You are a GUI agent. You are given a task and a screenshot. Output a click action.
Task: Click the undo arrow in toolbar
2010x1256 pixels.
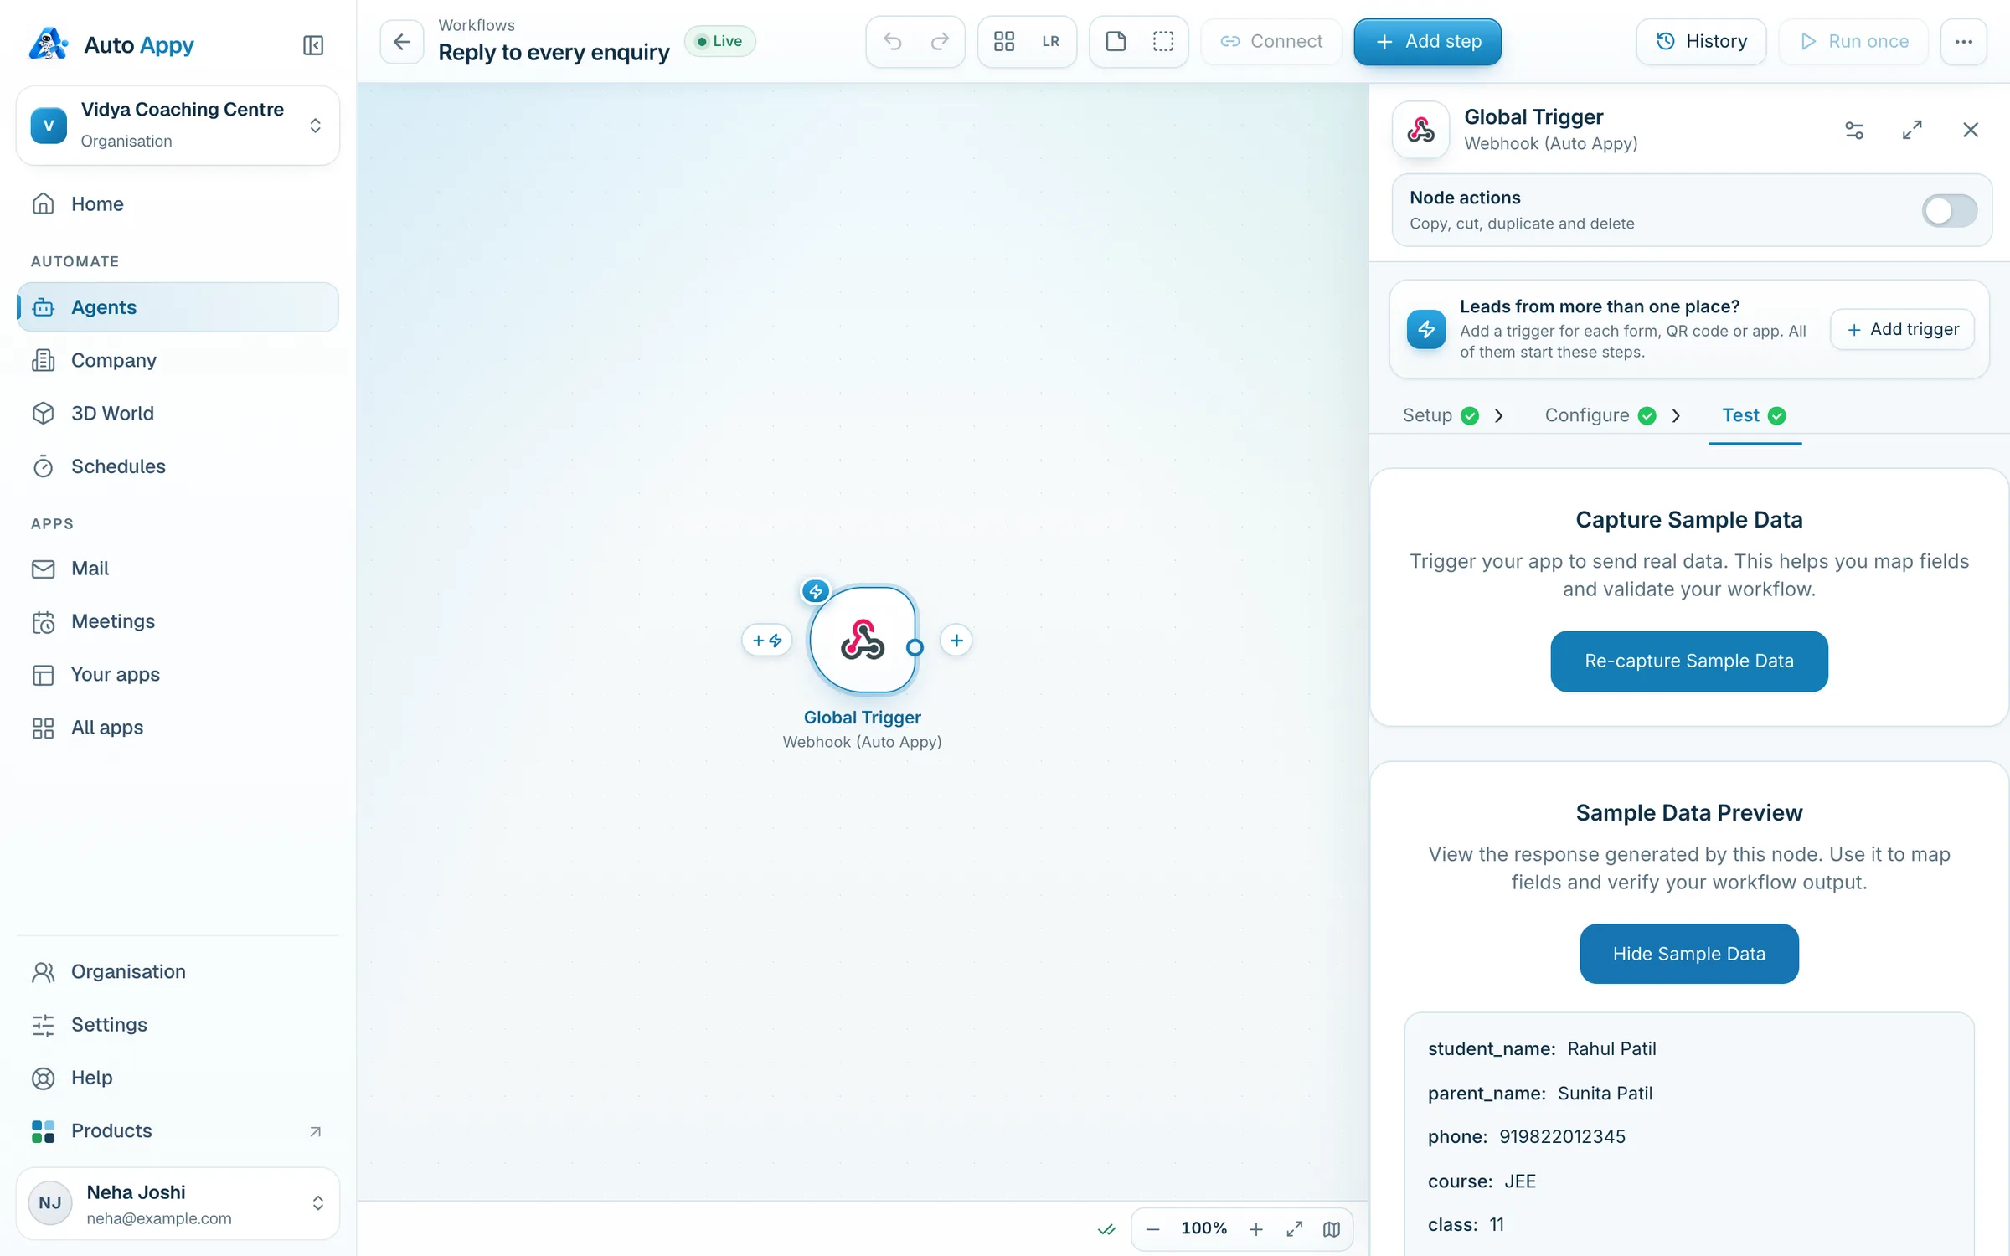[893, 41]
